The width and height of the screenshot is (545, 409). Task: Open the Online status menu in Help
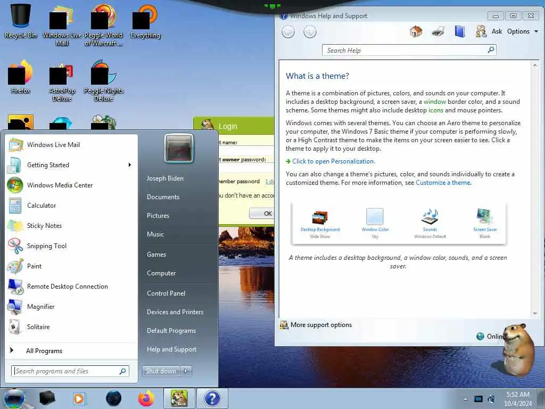(490, 337)
